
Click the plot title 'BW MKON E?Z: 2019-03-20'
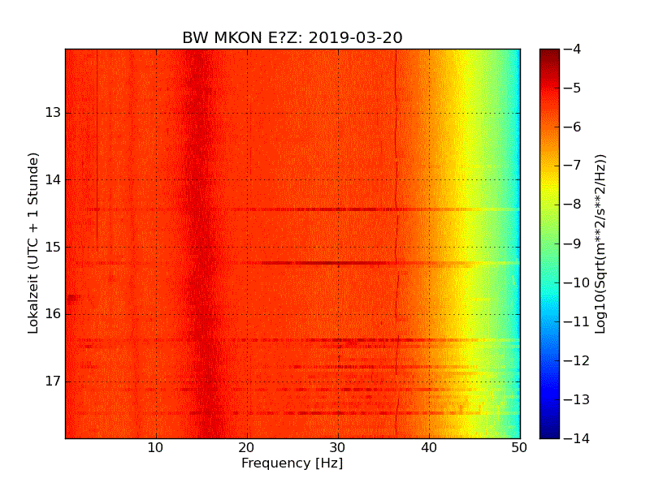coord(292,37)
